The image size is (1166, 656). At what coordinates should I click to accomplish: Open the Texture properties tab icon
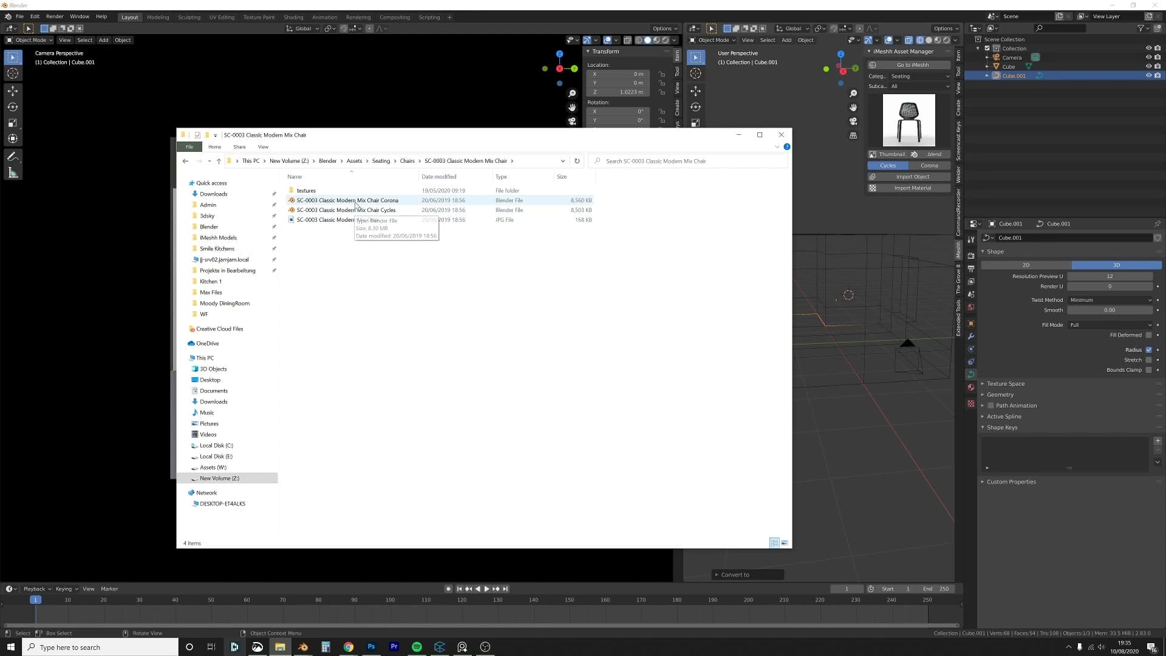pyautogui.click(x=971, y=403)
